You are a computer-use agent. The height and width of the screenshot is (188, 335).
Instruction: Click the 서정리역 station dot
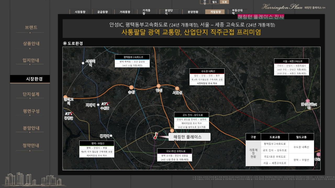(83, 63)
